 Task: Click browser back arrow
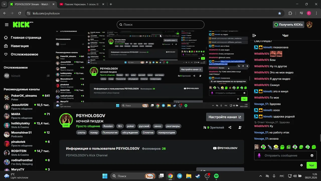tap(5, 13)
